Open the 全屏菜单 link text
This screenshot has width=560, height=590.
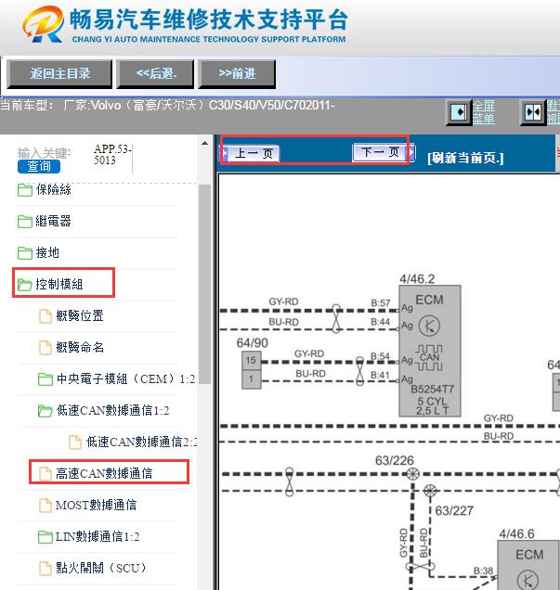tap(484, 112)
